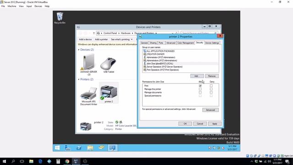293x165 pixels.
Task: Open the Recycle Bin on the desktop
Action: coord(60,18)
